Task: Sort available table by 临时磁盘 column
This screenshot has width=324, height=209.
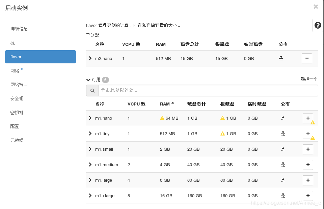Action: (x=257, y=104)
